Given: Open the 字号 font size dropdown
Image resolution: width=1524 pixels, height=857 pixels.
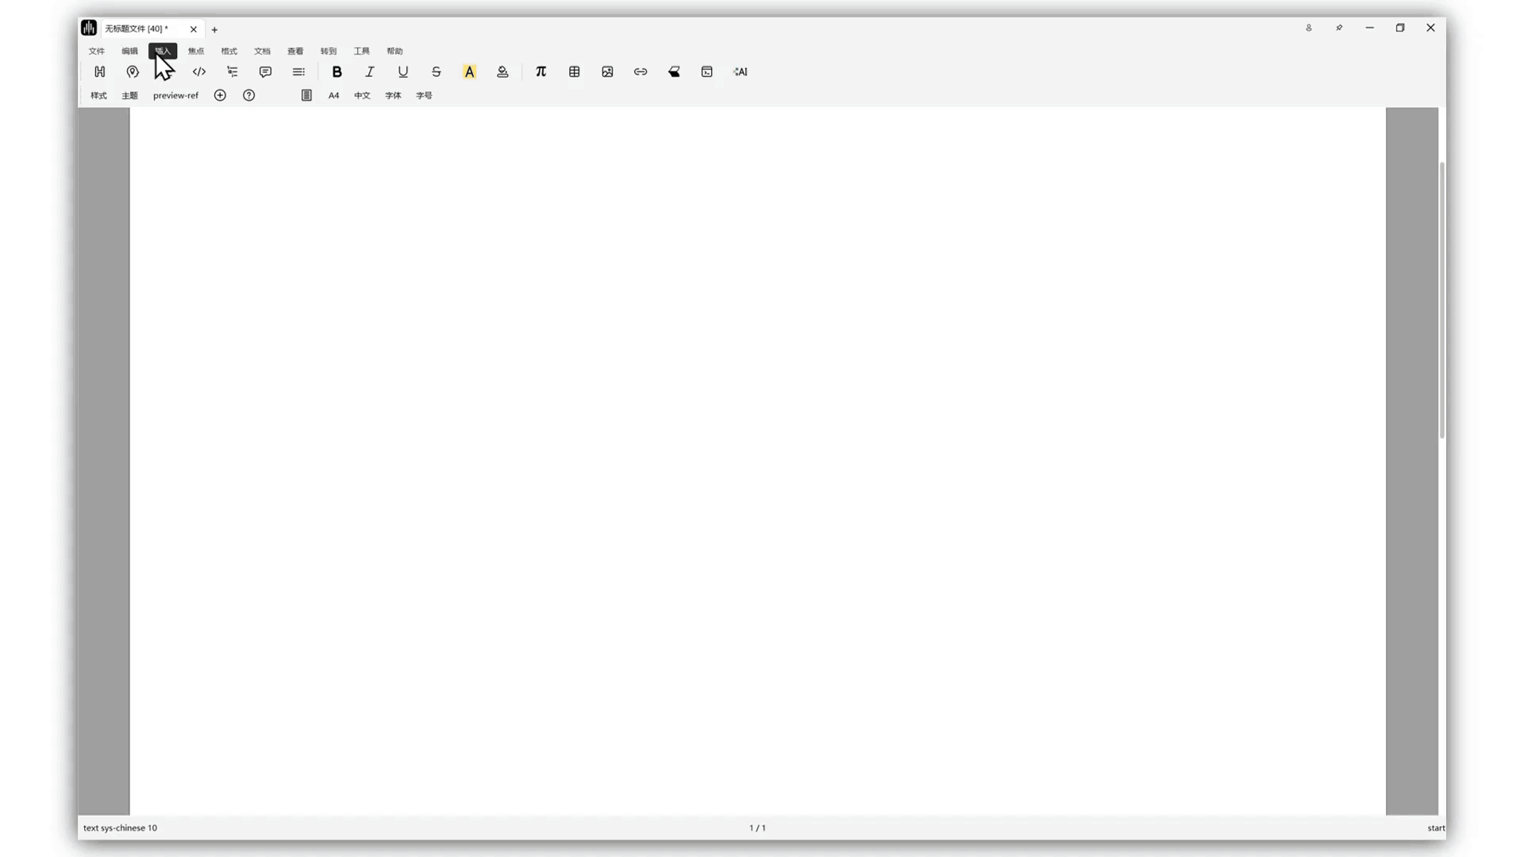Looking at the screenshot, I should [424, 95].
